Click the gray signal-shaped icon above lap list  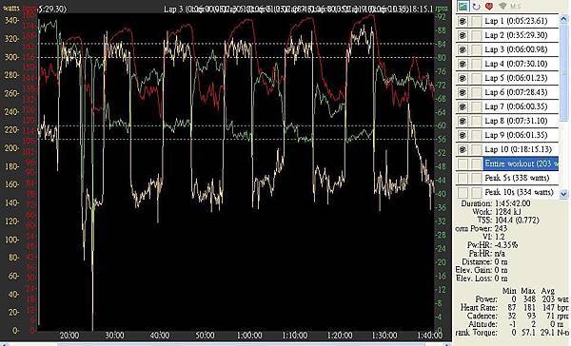[x=502, y=7]
